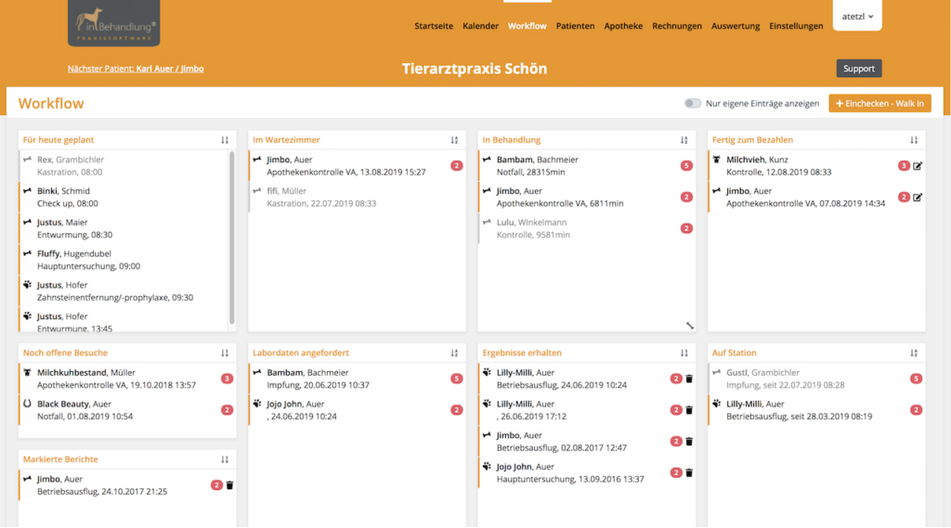Go to the Apotheke menu
This screenshot has height=528, width=951.
(x=623, y=26)
